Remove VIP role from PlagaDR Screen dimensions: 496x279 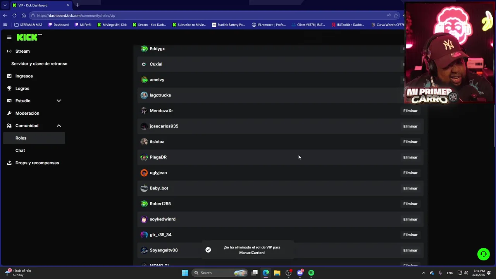(410, 157)
